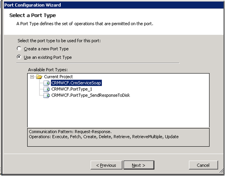Click empty space in Available Port Types list
The height and width of the screenshot is (176, 225).
146,113
